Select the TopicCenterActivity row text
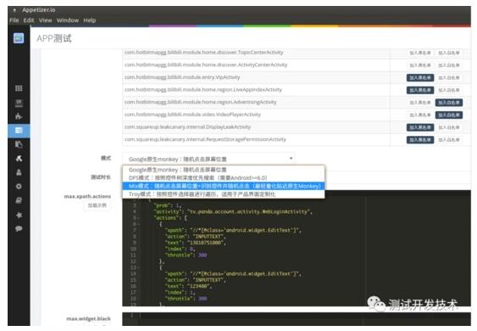This screenshot has height=331, width=477. click(x=203, y=53)
